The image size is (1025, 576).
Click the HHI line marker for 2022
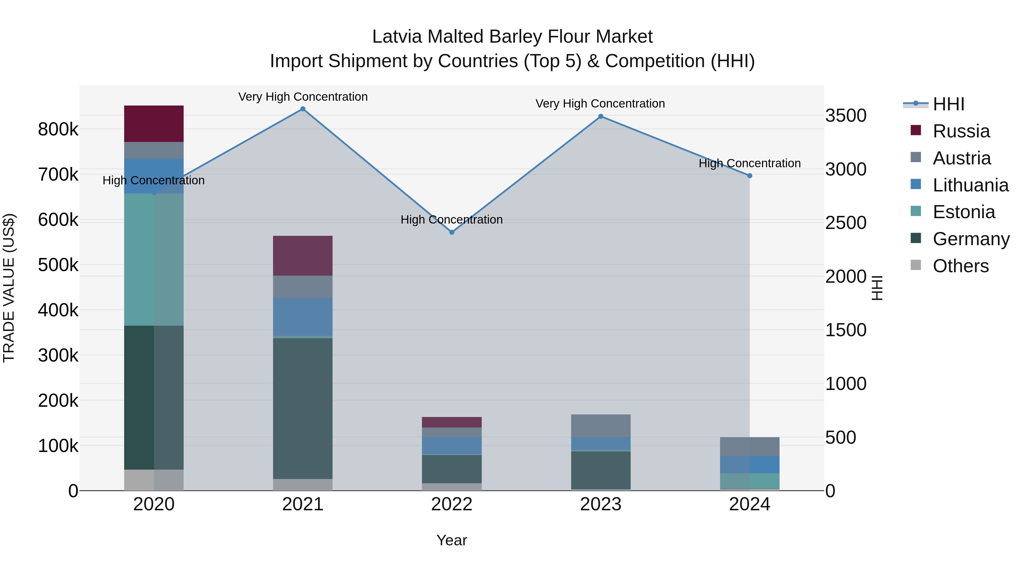452,232
